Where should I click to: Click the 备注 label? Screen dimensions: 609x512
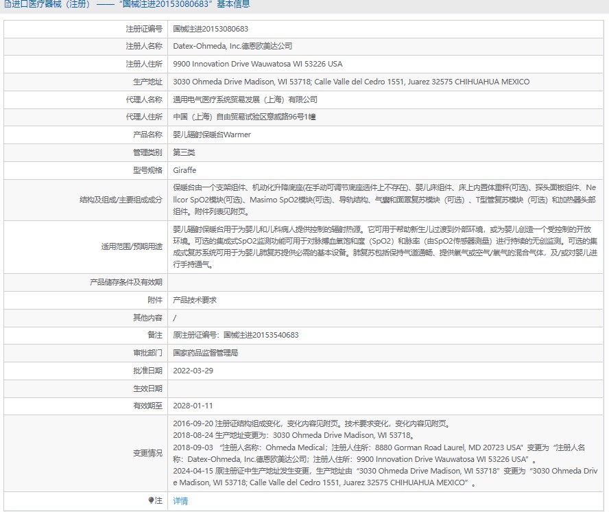pyautogui.click(x=155, y=335)
